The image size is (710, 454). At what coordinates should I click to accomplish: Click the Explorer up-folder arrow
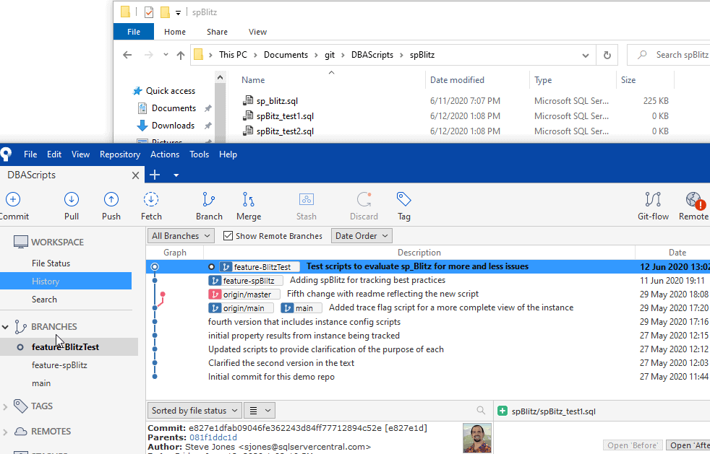[181, 55]
